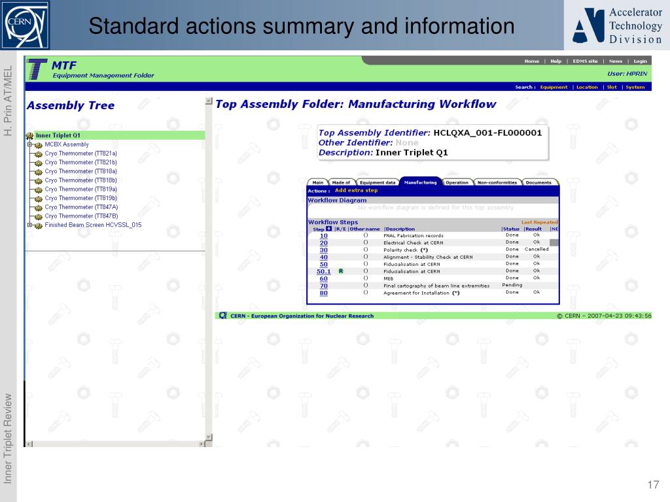Click the Cryo Thermometer (TT819b) icon
670x502 pixels.
click(x=39, y=199)
